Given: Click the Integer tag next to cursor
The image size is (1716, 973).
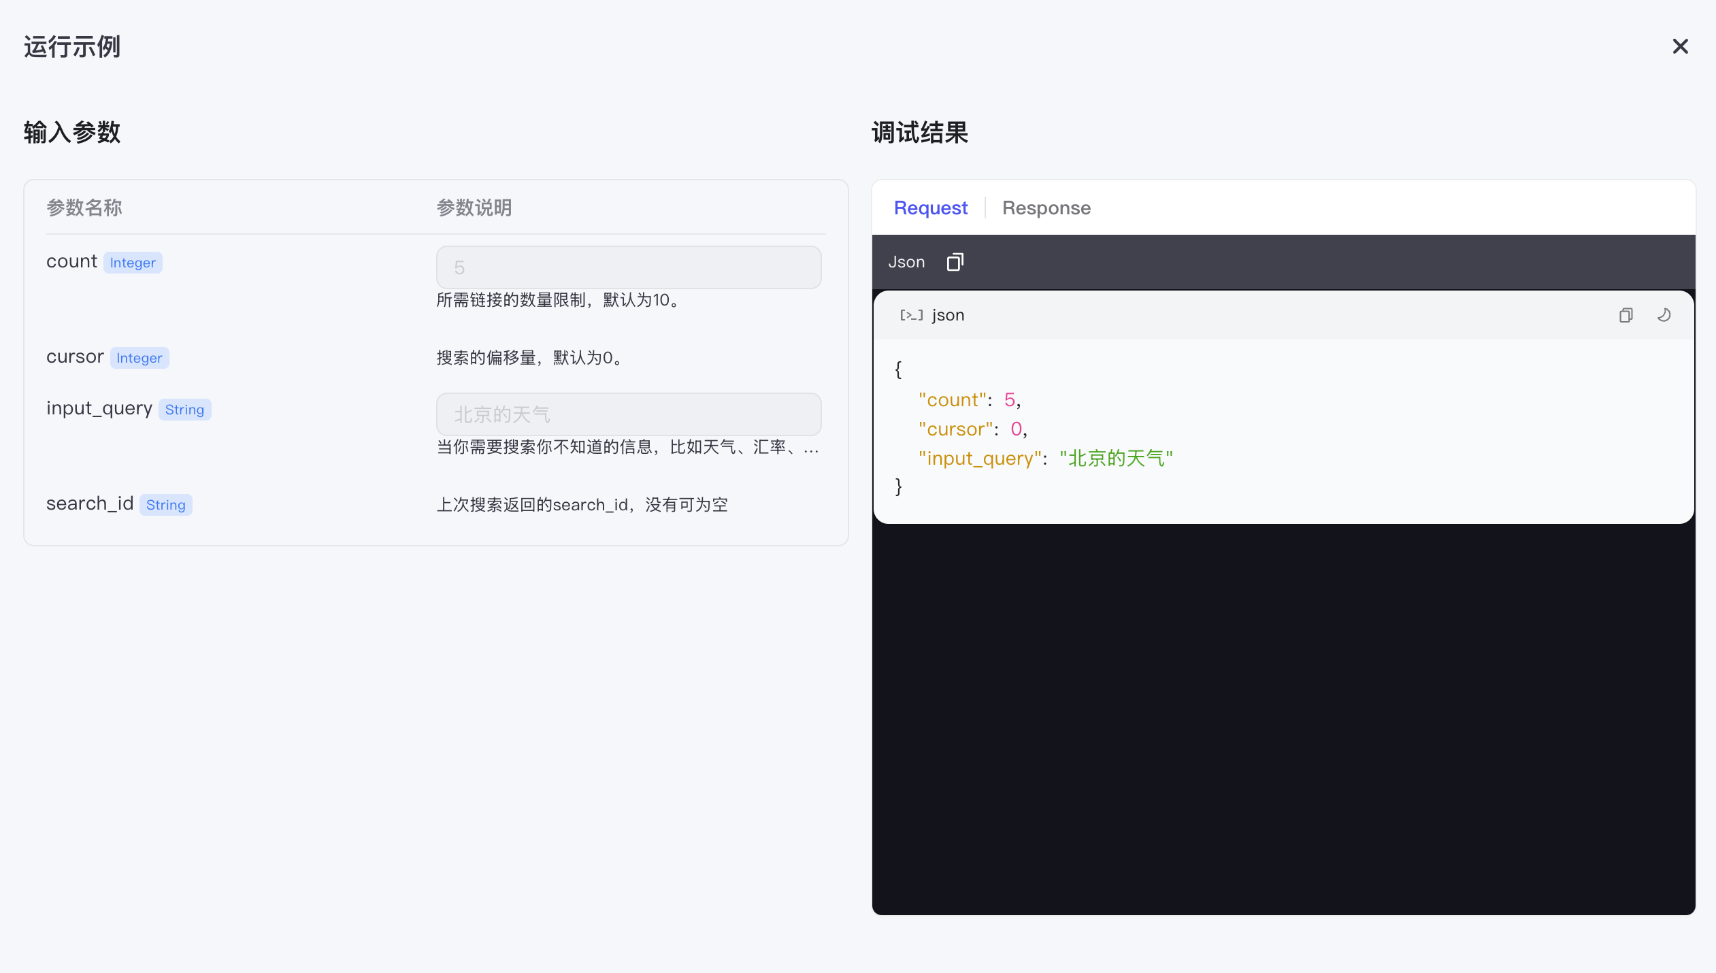Looking at the screenshot, I should tap(139, 358).
